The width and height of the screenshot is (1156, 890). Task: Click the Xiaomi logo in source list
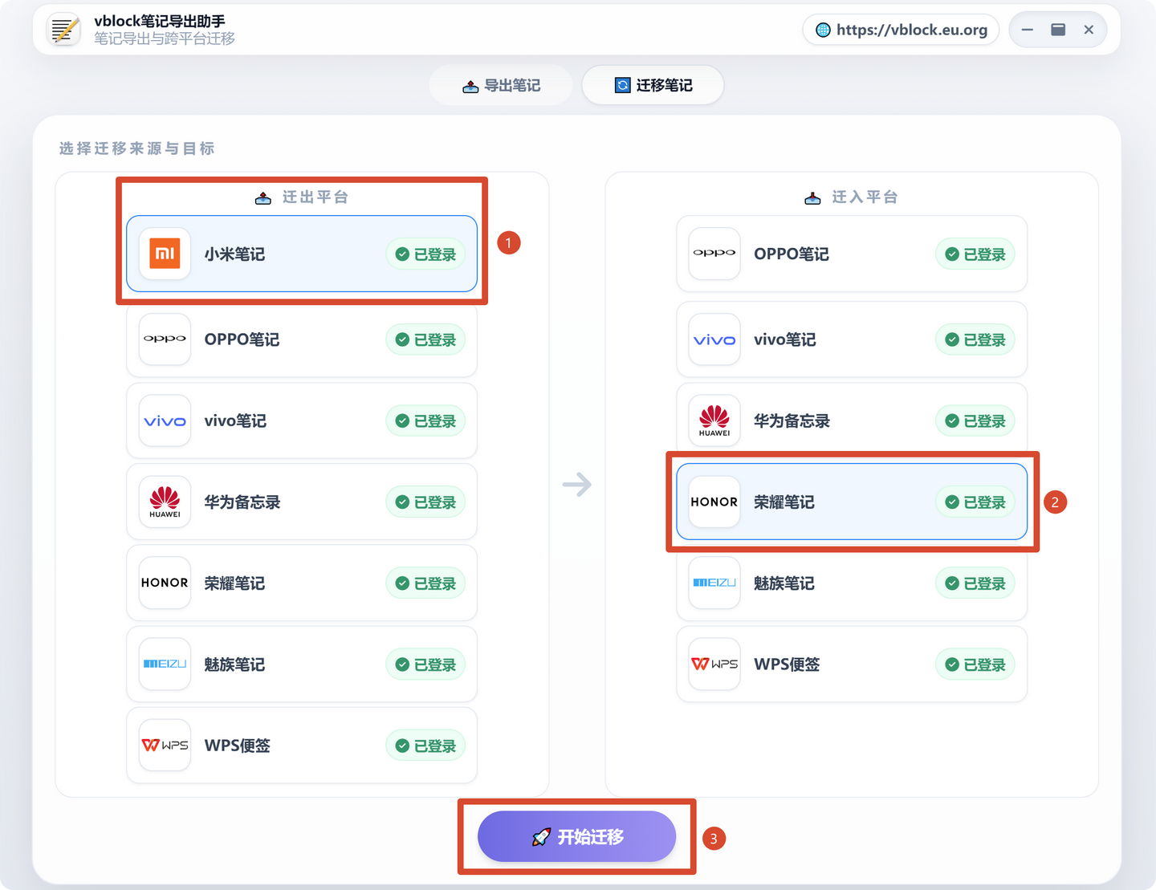click(x=165, y=254)
